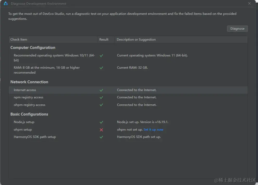Select the HarmonyOS SDK path setup item
This screenshot has height=185, width=258.
point(35,137)
